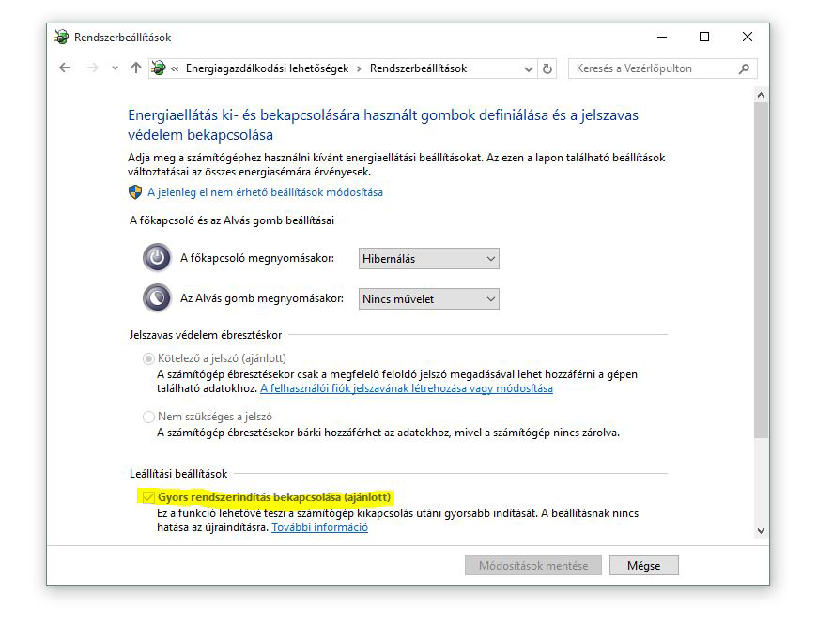Click the Mégse button
Screen dimensions: 817x623
coord(643,566)
